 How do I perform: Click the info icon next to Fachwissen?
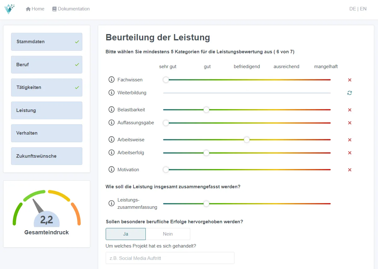click(x=111, y=79)
